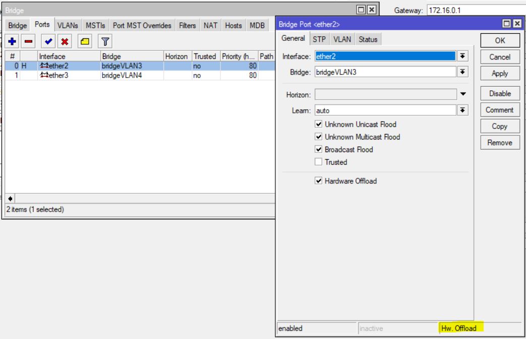Open the VLAN tab in the Bridge Port dialog
The width and height of the screenshot is (526, 339).
pyautogui.click(x=342, y=39)
